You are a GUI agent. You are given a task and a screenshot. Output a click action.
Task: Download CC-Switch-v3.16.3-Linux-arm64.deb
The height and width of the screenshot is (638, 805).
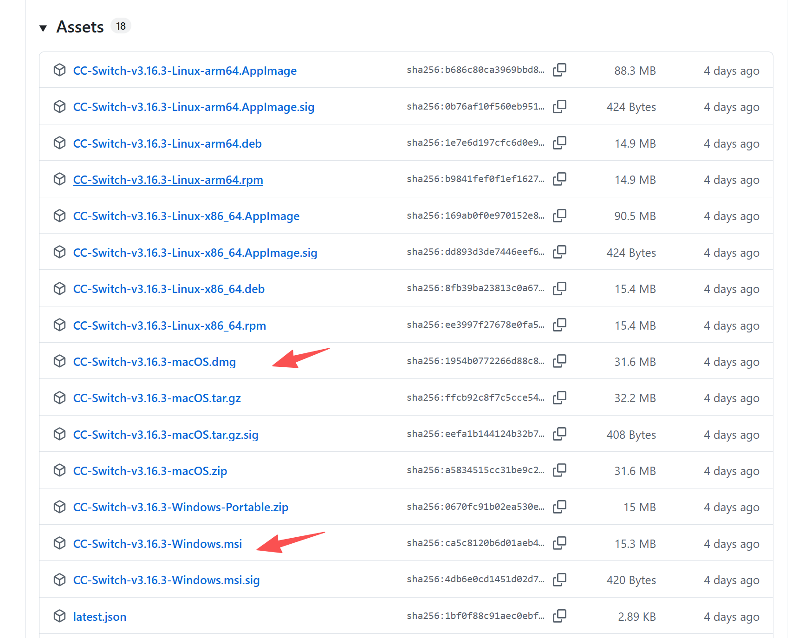[x=168, y=143]
